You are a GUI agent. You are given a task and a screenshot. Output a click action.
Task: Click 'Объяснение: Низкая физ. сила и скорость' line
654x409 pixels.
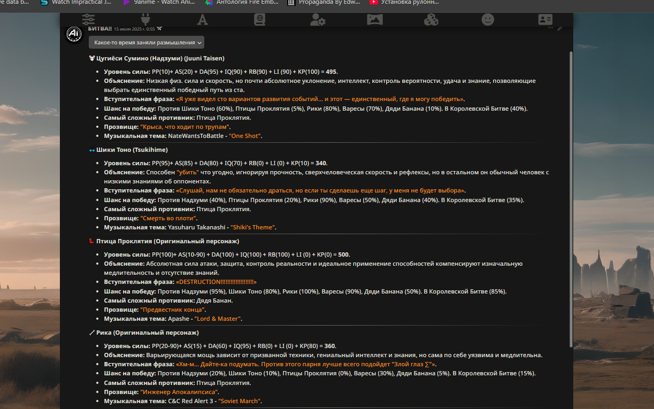tap(320, 86)
